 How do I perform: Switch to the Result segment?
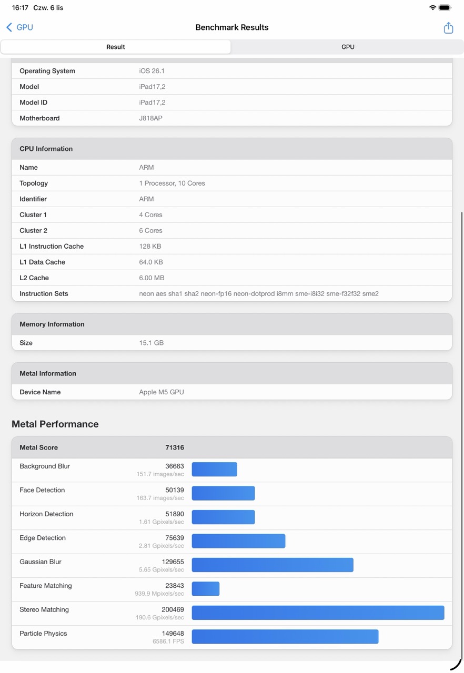[116, 47]
